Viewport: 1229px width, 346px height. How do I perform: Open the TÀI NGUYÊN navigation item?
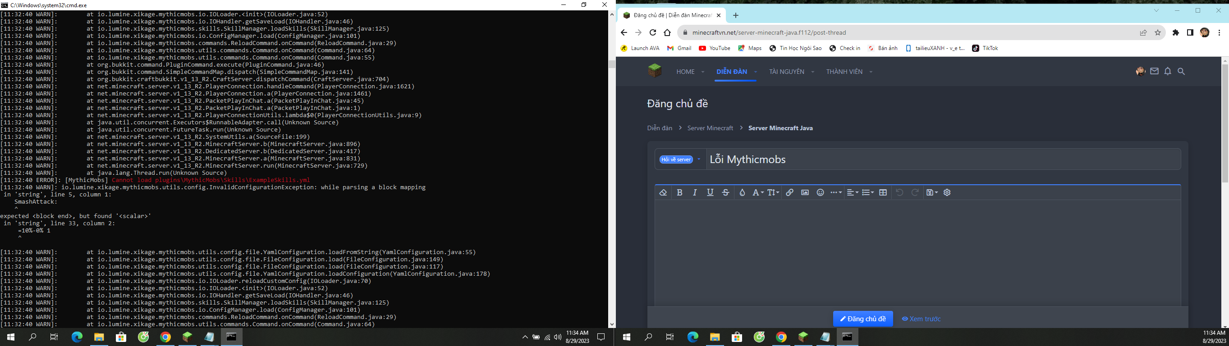[x=787, y=72]
